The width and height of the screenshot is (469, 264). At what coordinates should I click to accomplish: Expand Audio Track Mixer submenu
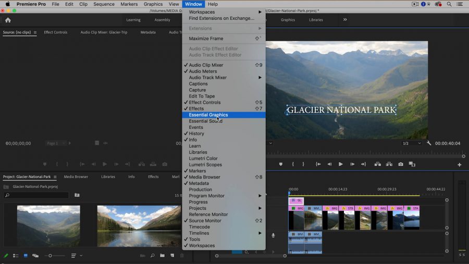coord(224,78)
